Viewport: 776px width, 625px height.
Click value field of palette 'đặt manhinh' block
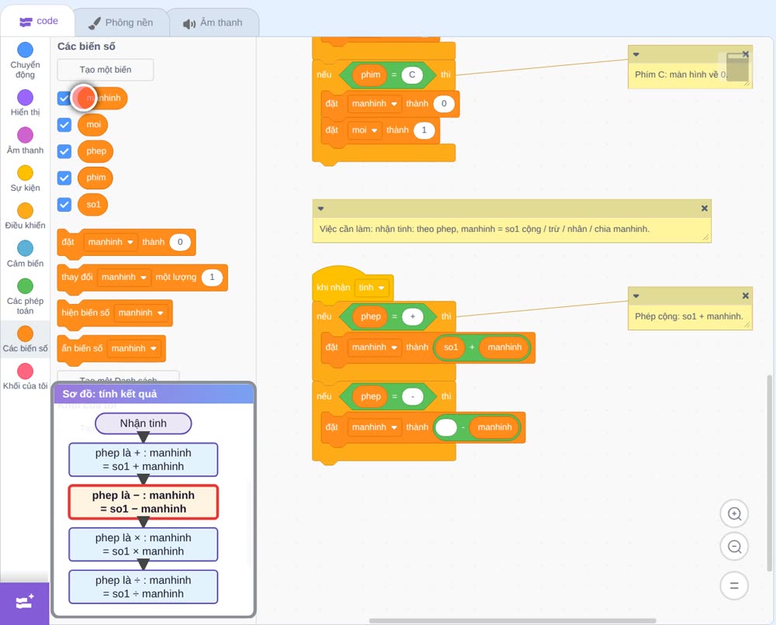(180, 242)
